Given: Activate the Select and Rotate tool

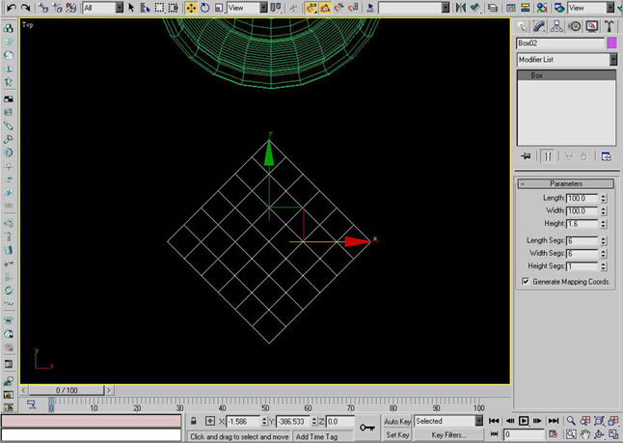Looking at the screenshot, I should pos(205,8).
